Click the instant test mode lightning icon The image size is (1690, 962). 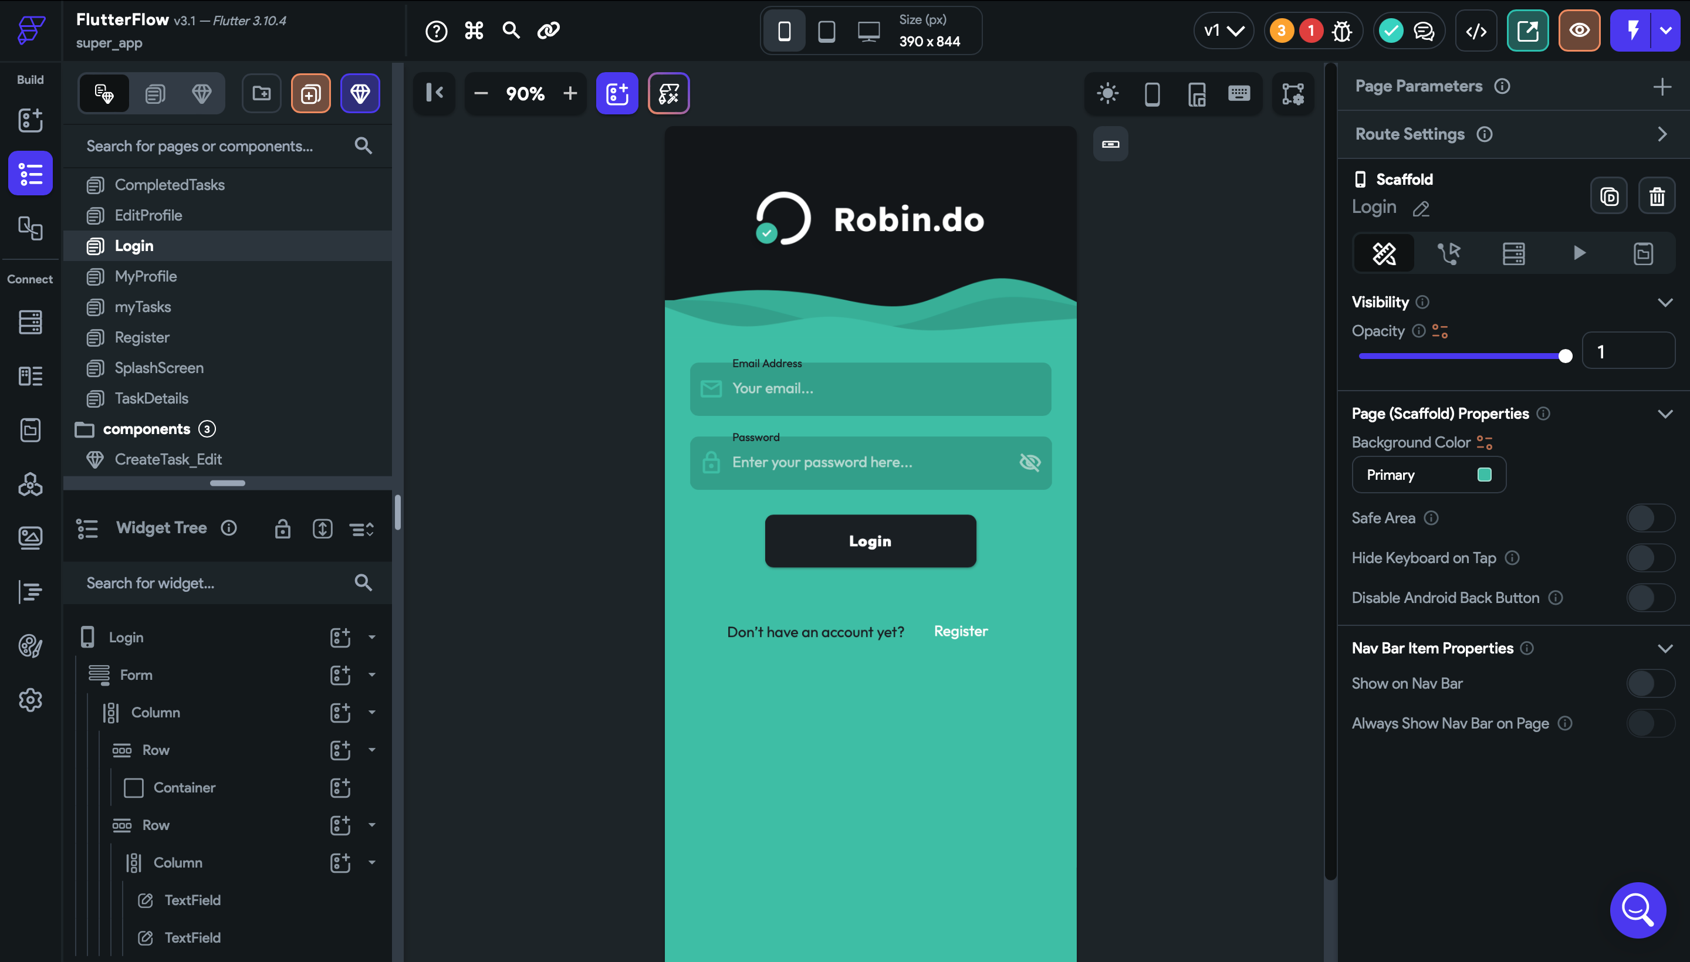[x=1632, y=31]
